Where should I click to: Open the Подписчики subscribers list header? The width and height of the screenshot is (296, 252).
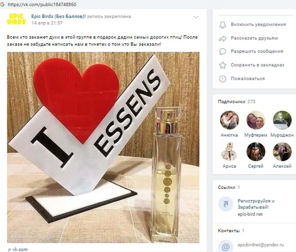coord(231,102)
